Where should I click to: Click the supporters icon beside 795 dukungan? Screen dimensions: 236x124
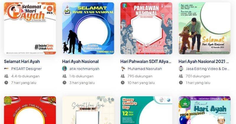[123, 76]
